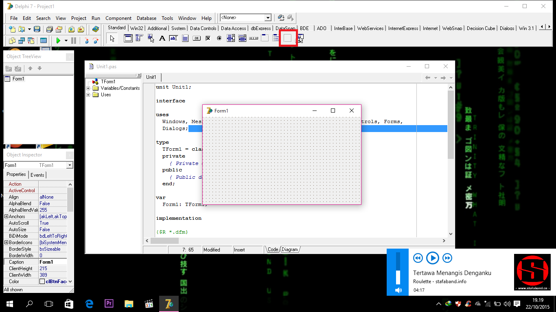556x312 pixels.
Task: Select the Label component on the Standard palette
Action: tap(162, 38)
